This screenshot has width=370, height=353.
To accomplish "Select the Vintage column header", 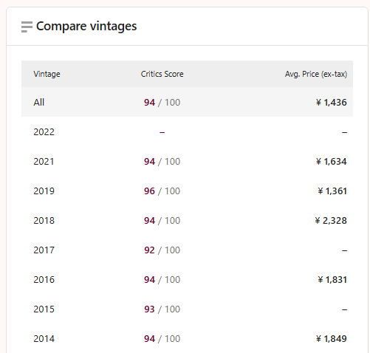I will tap(47, 74).
